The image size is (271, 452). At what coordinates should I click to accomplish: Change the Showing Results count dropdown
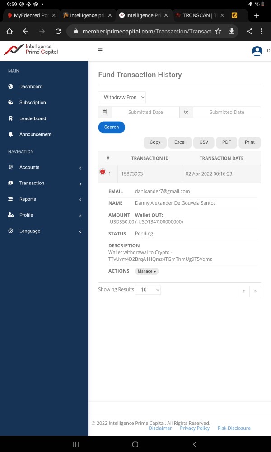click(148, 290)
